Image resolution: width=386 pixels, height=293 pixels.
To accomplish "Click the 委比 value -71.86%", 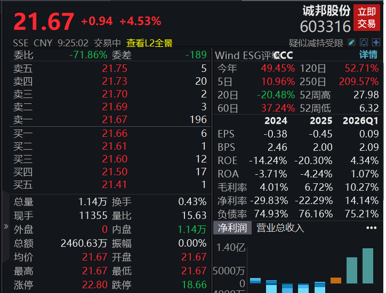I will coord(88,55).
